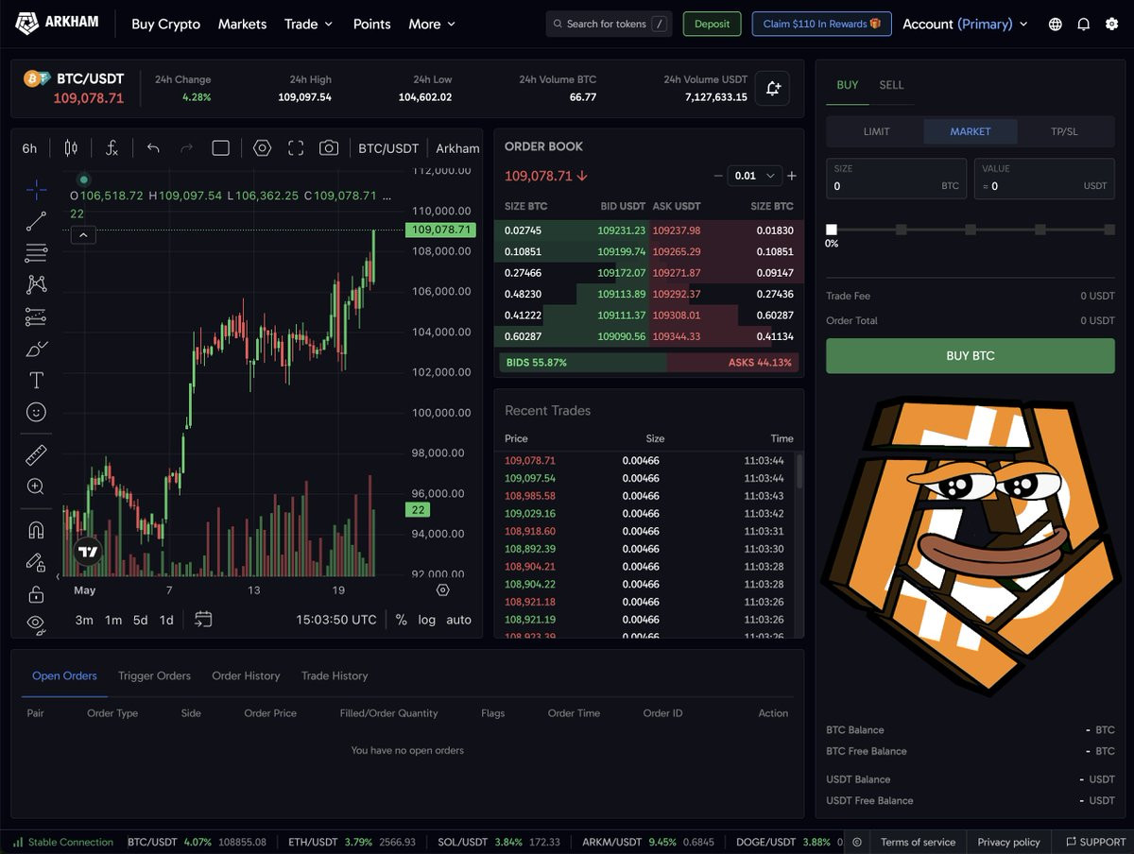Open the price scale settings gear
The height and width of the screenshot is (854, 1134).
[442, 590]
